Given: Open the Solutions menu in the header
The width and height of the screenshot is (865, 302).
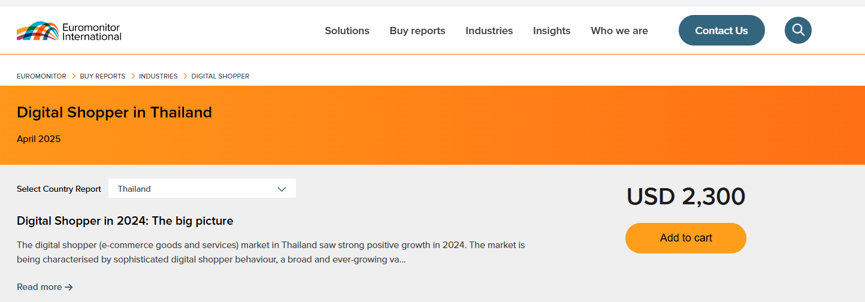Looking at the screenshot, I should tap(347, 31).
